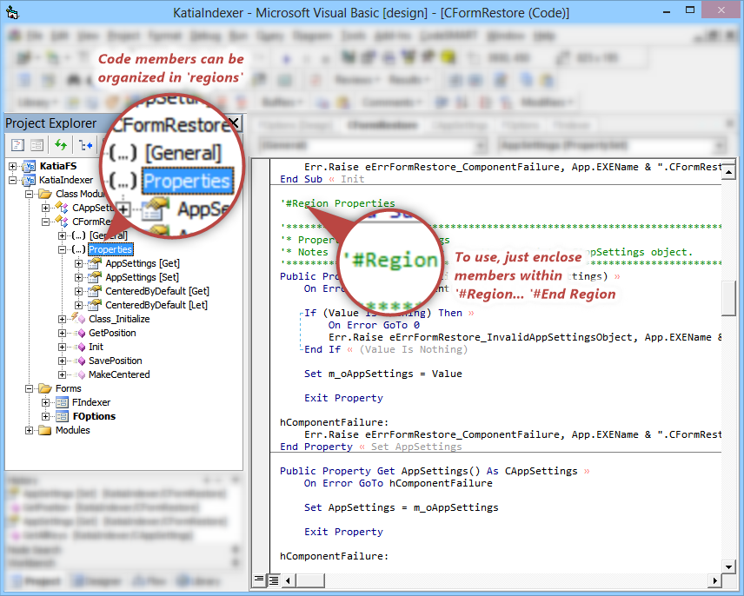
Task: Switch to Full Module View in code pane
Action: (x=274, y=579)
